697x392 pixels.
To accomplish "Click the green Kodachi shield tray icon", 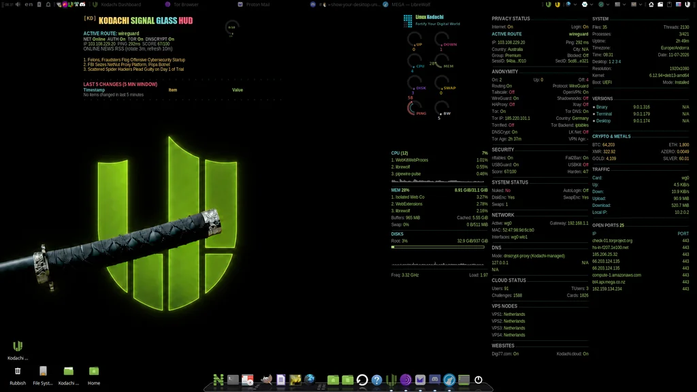I will point(549,5).
